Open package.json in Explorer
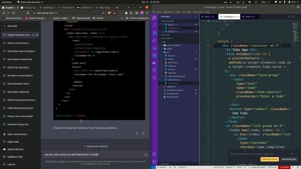 point(173,93)
